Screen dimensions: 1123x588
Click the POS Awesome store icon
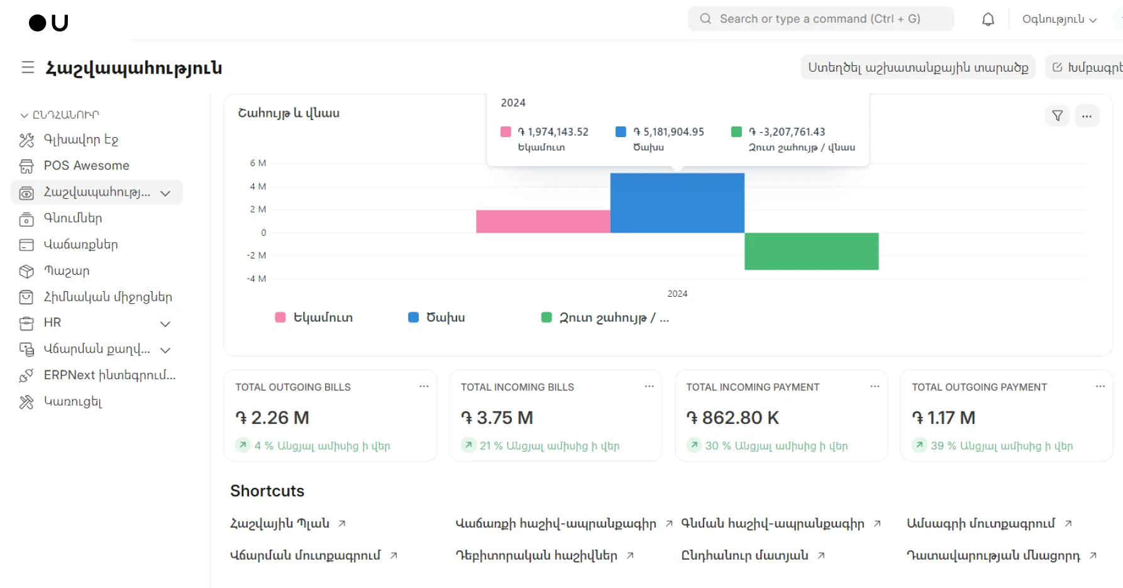pyautogui.click(x=26, y=166)
